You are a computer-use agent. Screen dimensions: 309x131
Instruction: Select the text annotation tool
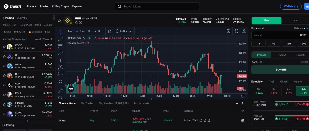60,60
